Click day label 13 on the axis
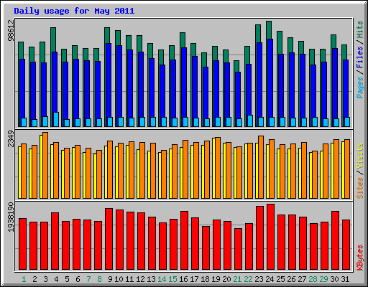This screenshot has height=287, width=368. pyautogui.click(x=151, y=279)
